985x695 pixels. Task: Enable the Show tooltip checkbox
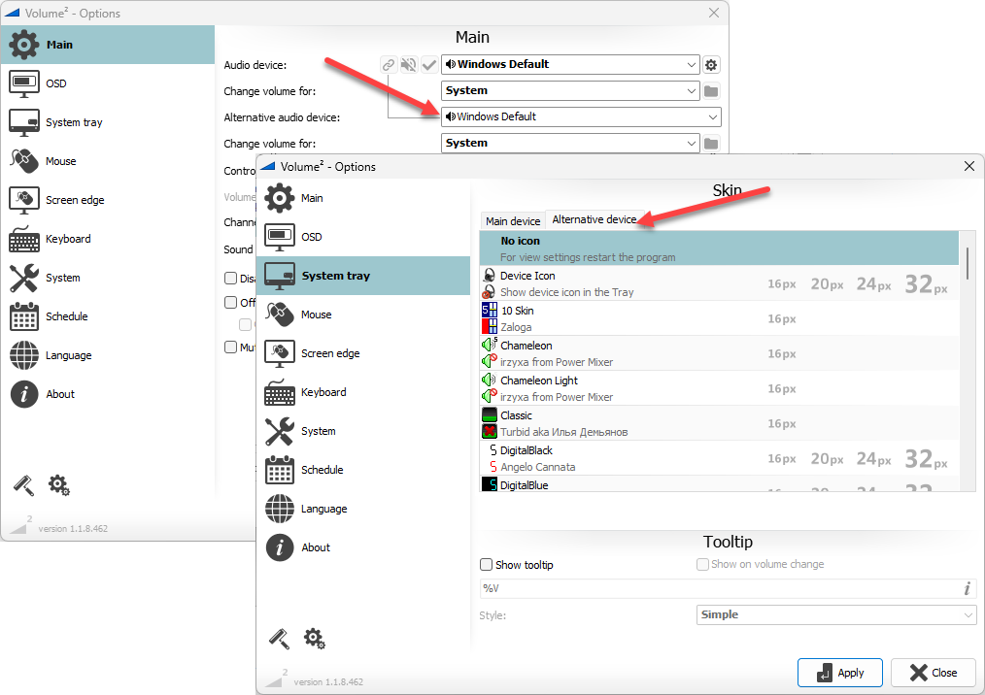pyautogui.click(x=487, y=564)
